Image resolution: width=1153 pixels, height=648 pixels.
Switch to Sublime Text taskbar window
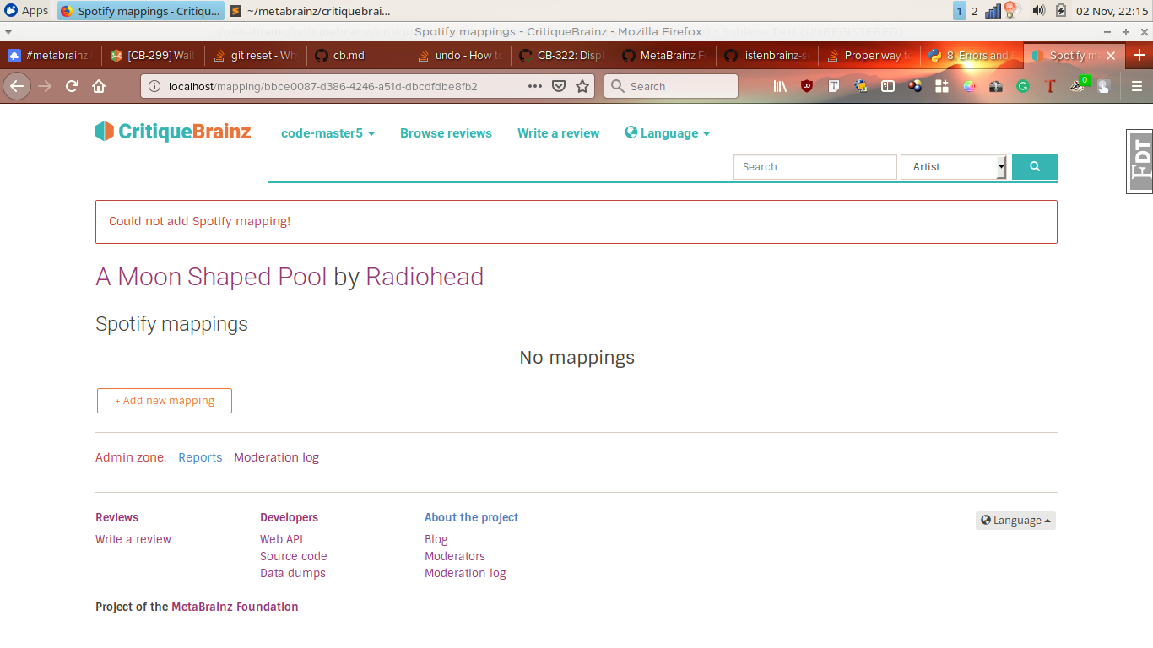pos(310,11)
